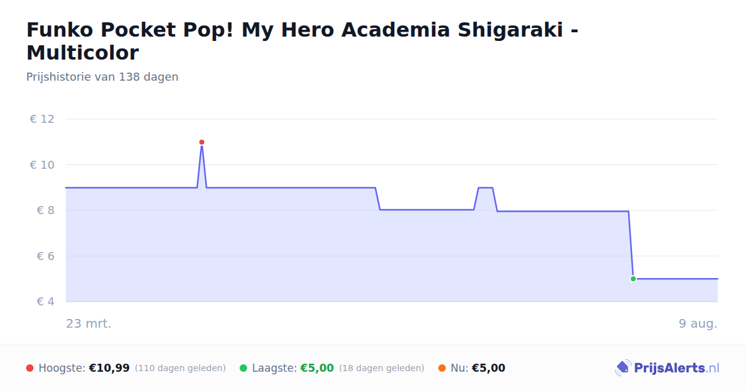Click the € 10 axis label
This screenshot has width=745, height=391.
click(42, 165)
